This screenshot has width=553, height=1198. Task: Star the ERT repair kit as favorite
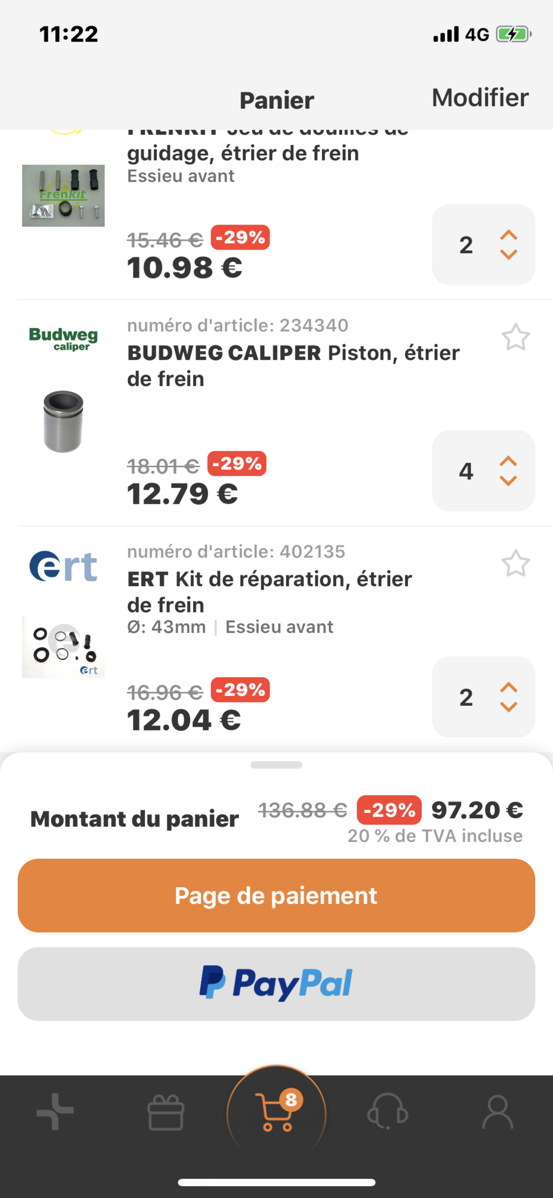point(515,563)
